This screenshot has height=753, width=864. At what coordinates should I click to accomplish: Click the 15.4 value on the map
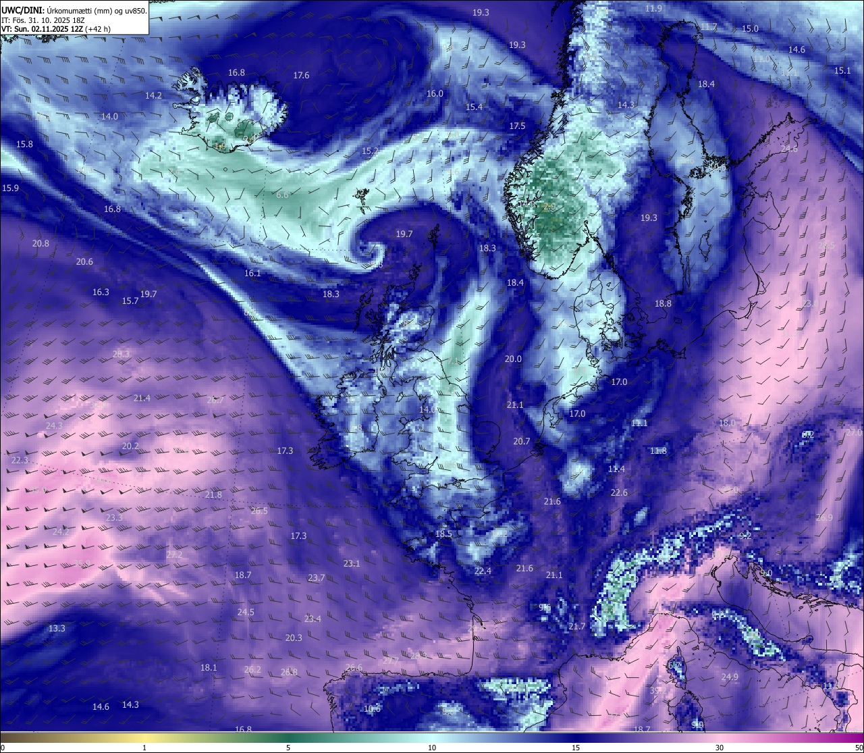coord(474,107)
